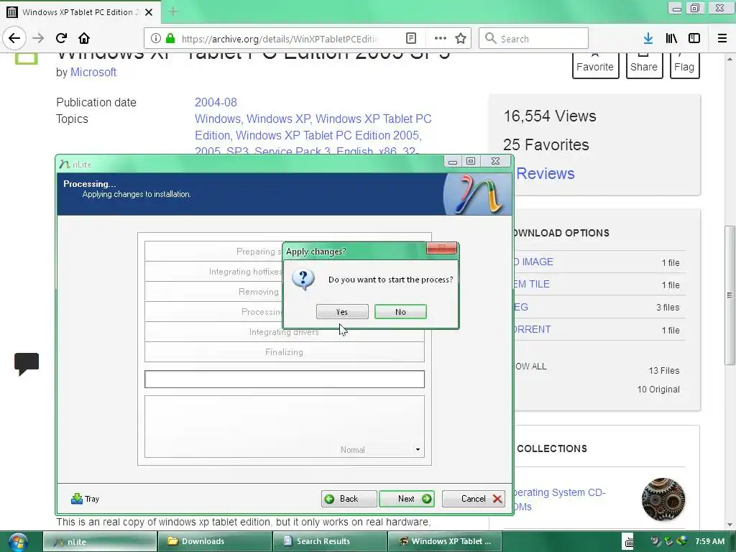Click the Share button on archive.org
This screenshot has width=736, height=552.
[x=644, y=65]
